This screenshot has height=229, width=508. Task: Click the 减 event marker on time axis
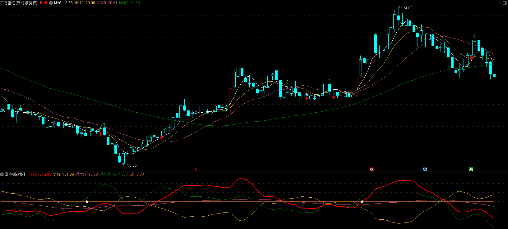pos(471,169)
